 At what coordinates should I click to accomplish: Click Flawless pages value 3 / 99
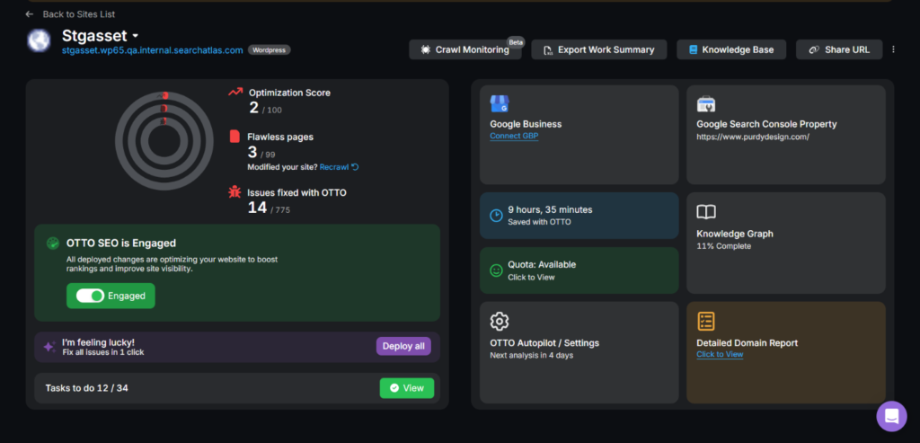(261, 153)
